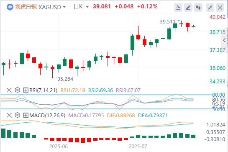This screenshot has width=228, height=152.
Task: Switch chart type with candlestick icon
Action: click(x=198, y=8)
